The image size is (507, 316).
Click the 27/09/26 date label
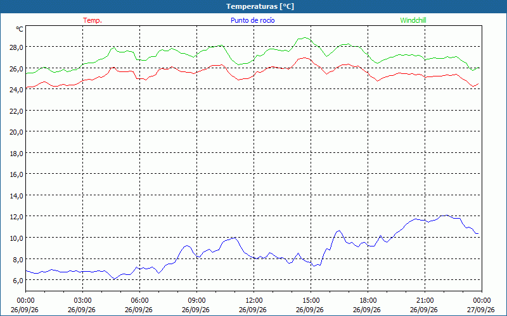pos(481,310)
